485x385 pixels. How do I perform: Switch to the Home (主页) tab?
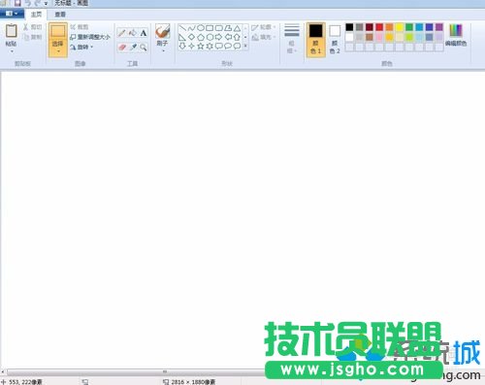[x=36, y=15]
